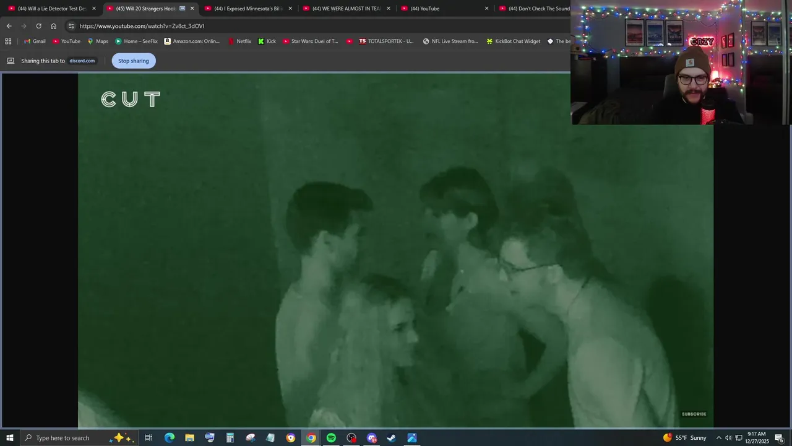Close the 'Will 20 Strangers Hook' tab
The height and width of the screenshot is (446, 792).
192,9
